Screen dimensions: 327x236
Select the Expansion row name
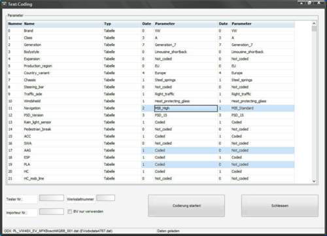(x=32, y=59)
